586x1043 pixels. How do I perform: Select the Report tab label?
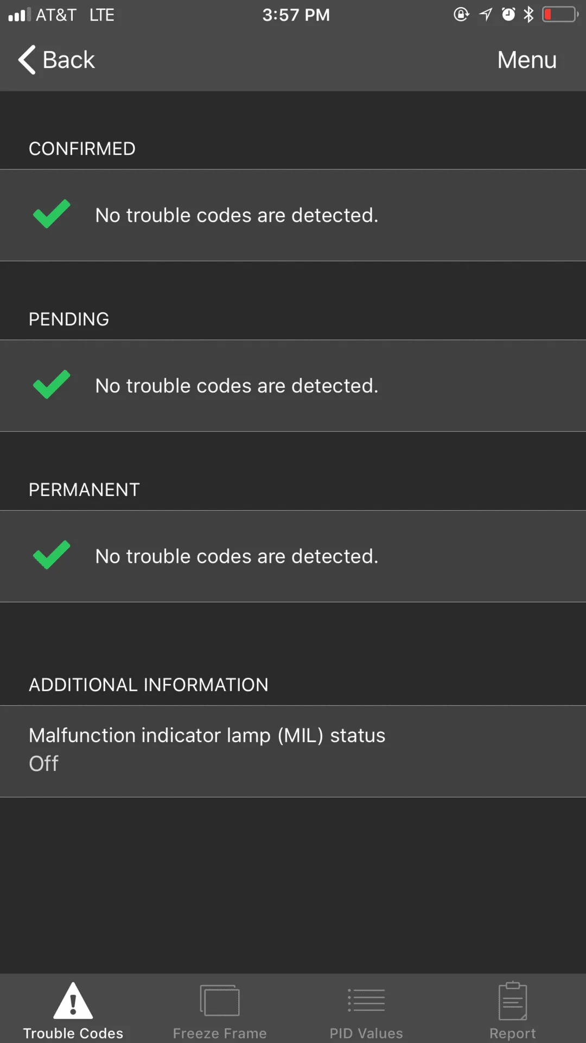click(x=513, y=1033)
